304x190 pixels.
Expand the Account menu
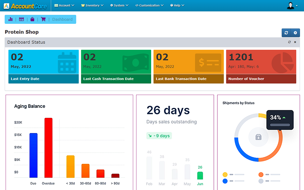(x=65, y=6)
